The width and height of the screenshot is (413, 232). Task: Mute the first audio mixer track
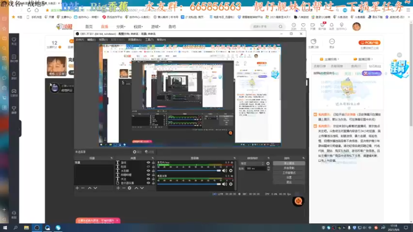(225, 171)
